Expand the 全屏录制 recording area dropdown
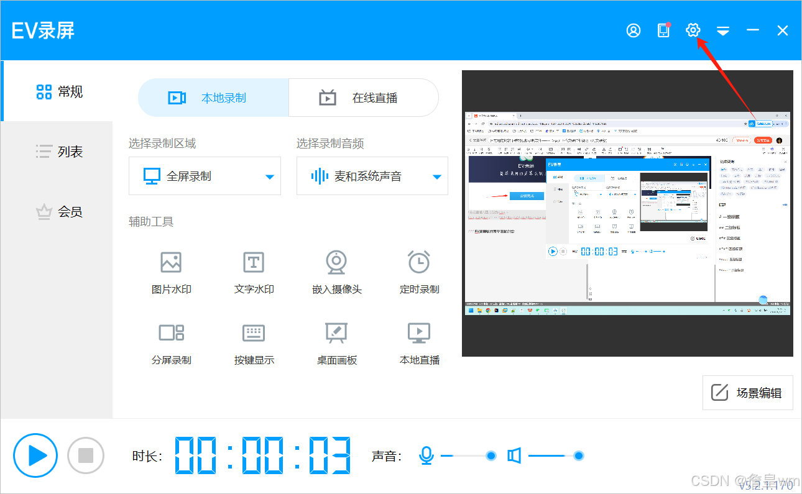The height and width of the screenshot is (494, 802). (x=205, y=176)
